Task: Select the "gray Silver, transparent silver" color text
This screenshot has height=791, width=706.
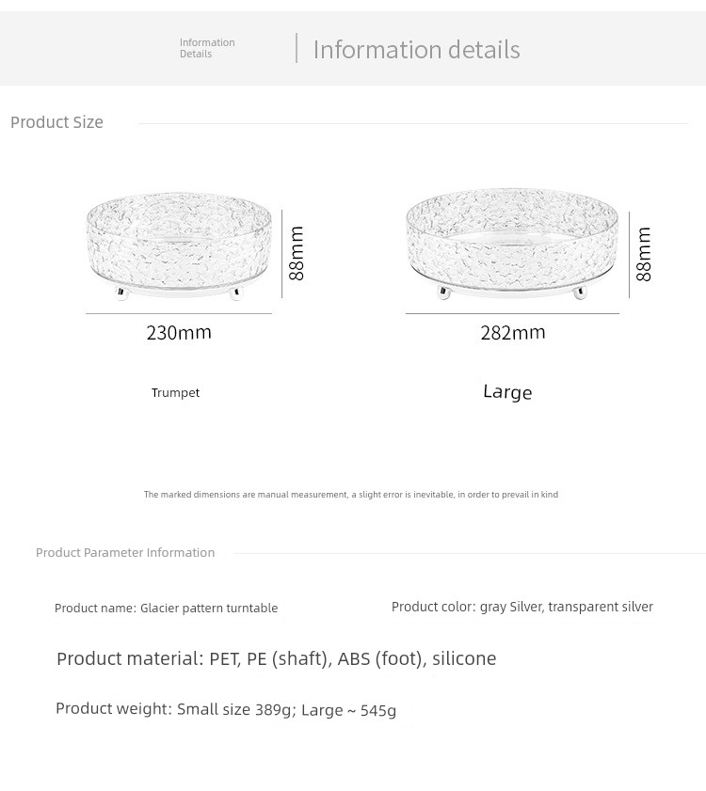Action: click(566, 607)
